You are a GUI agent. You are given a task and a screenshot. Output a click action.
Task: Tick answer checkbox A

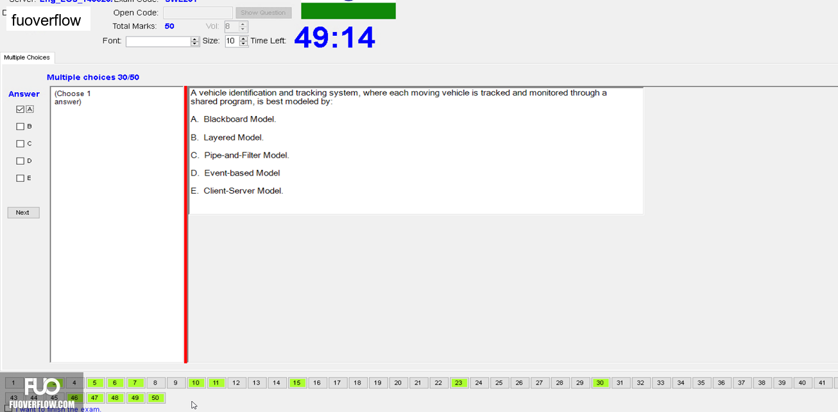click(21, 110)
